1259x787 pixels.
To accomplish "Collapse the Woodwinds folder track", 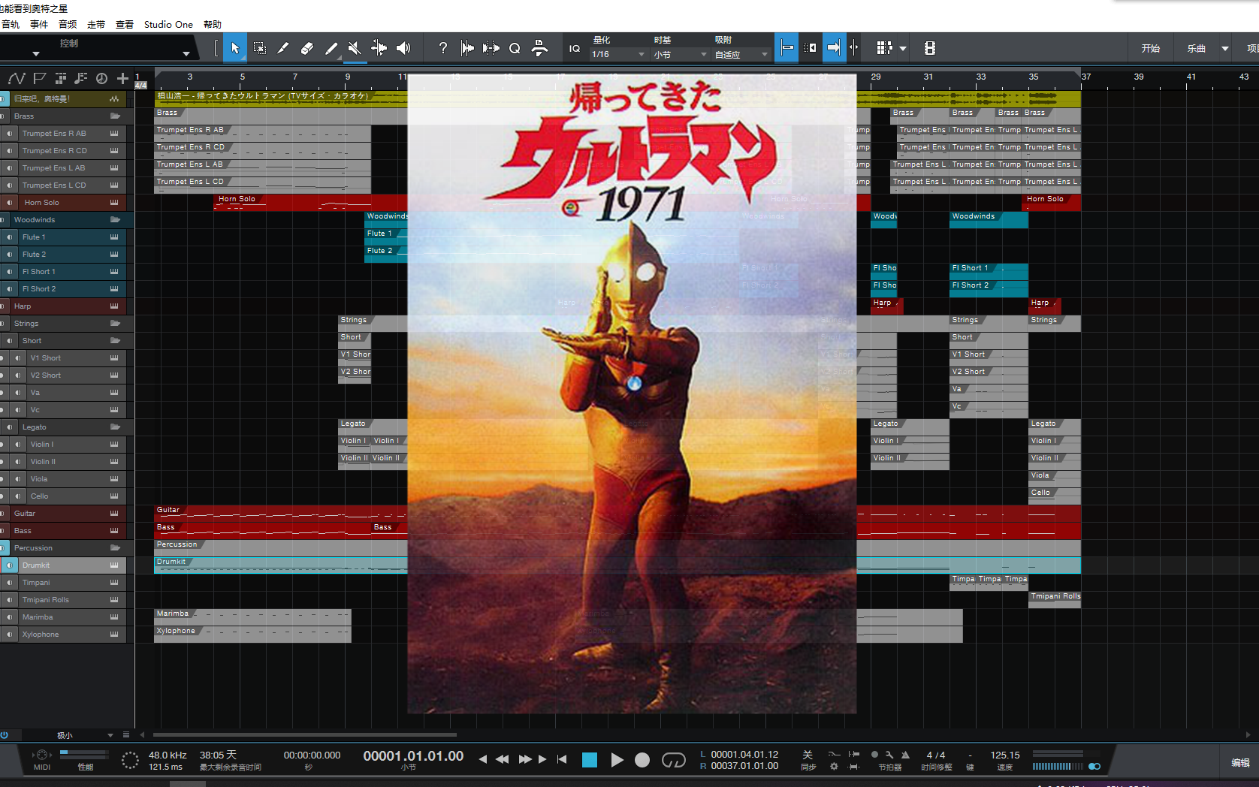I will click(115, 220).
